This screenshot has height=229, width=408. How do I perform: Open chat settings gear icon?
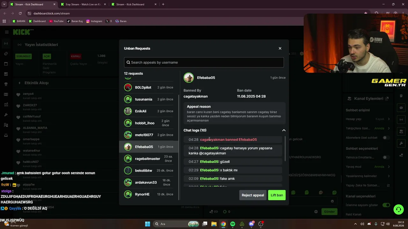coord(316,212)
